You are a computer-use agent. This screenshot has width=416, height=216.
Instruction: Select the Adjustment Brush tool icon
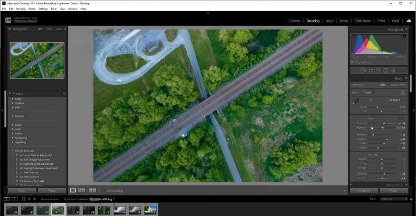tap(399, 70)
